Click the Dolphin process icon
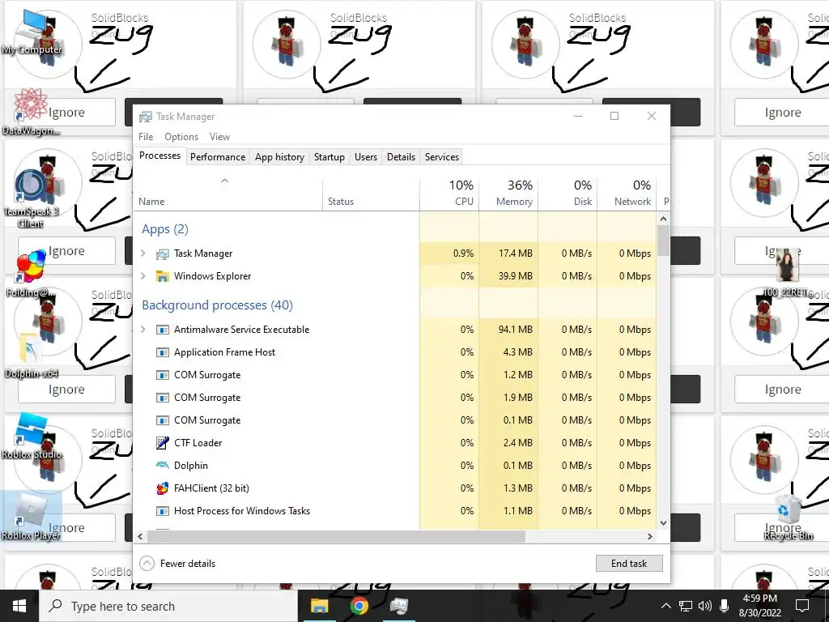This screenshot has height=622, width=829. click(x=162, y=466)
